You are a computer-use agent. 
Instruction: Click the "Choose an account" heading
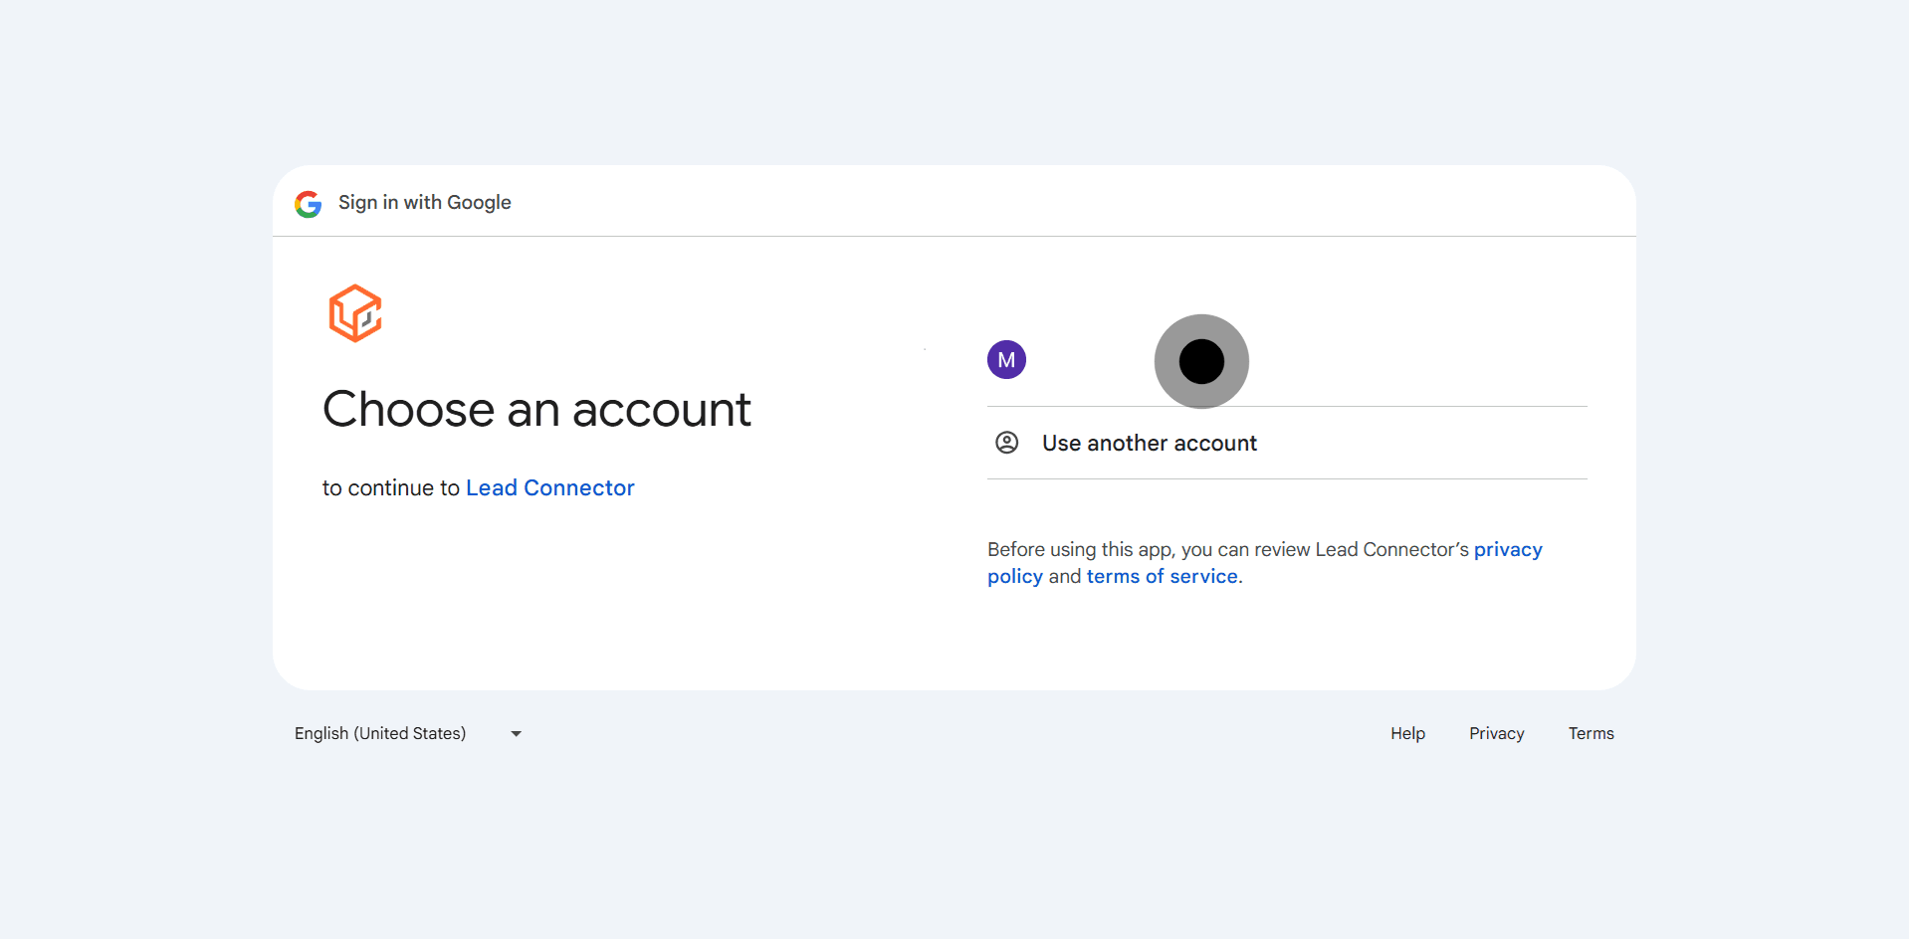[x=536, y=410]
